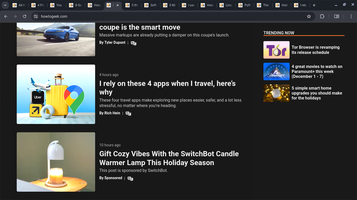
Task: Click the reload page icon
Action: 25,16
